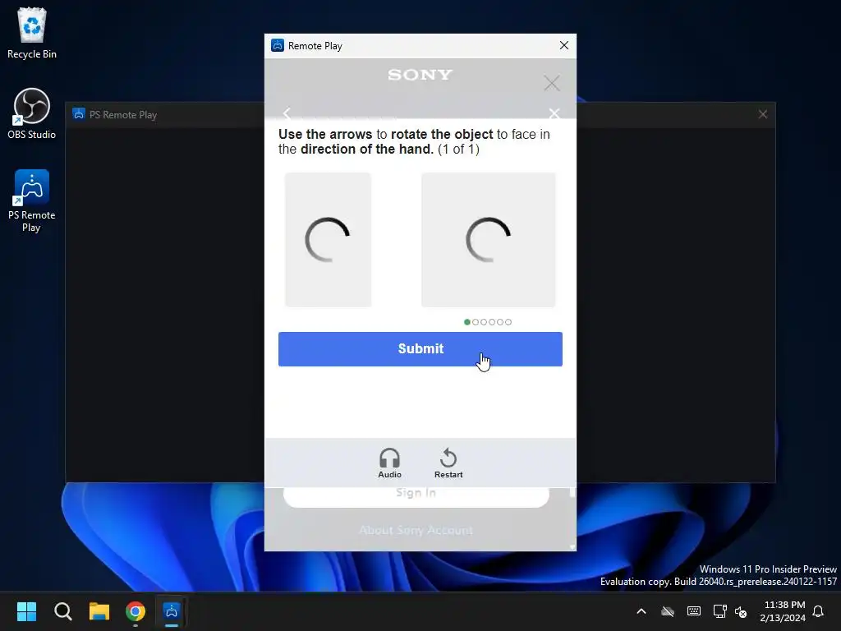Click the SONY logo in the header
The height and width of the screenshot is (631, 841).
point(420,75)
